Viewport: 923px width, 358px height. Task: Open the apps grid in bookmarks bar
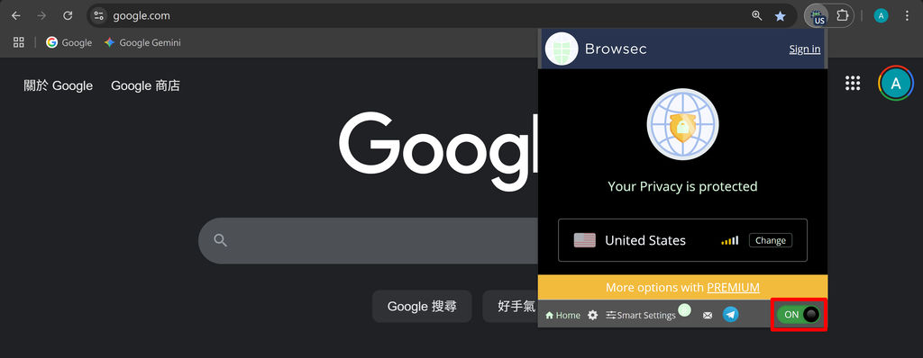[18, 42]
